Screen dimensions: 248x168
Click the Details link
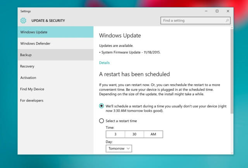[x=104, y=63]
